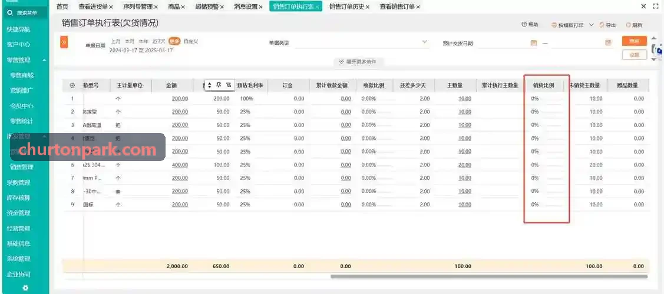Click the horizontal scrollbar below the table

[489, 277]
